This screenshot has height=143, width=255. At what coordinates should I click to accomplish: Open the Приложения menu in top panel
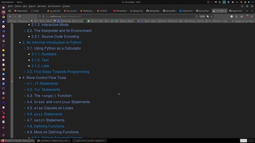pos(8,2)
